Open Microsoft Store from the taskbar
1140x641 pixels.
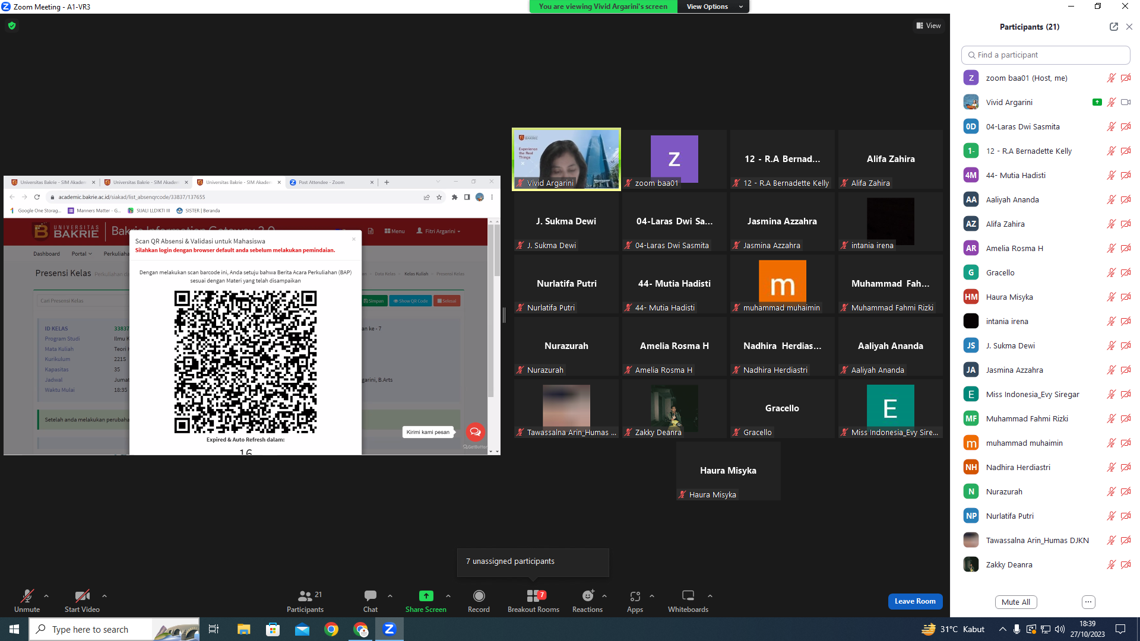click(273, 629)
